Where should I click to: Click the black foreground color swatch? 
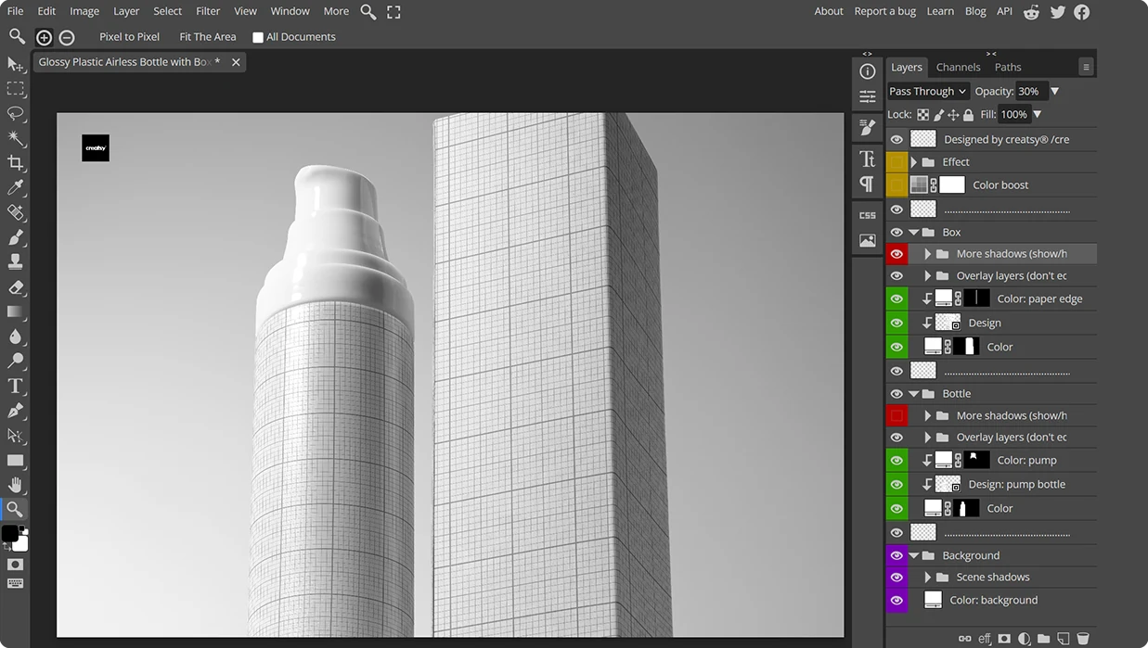coord(10,533)
